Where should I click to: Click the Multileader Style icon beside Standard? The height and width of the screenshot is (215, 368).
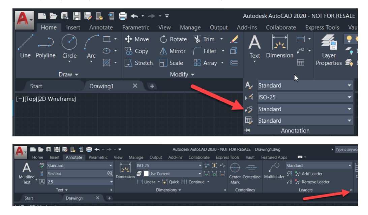pyautogui.click(x=249, y=109)
